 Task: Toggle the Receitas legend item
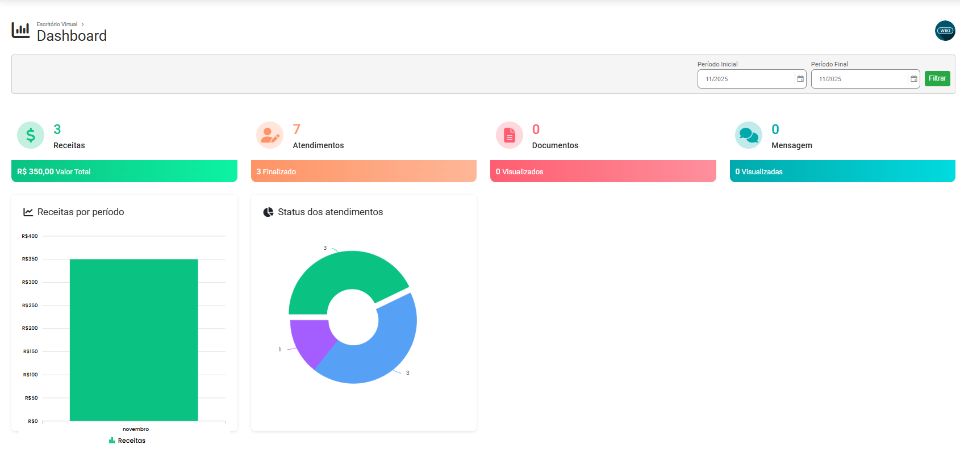coord(127,441)
